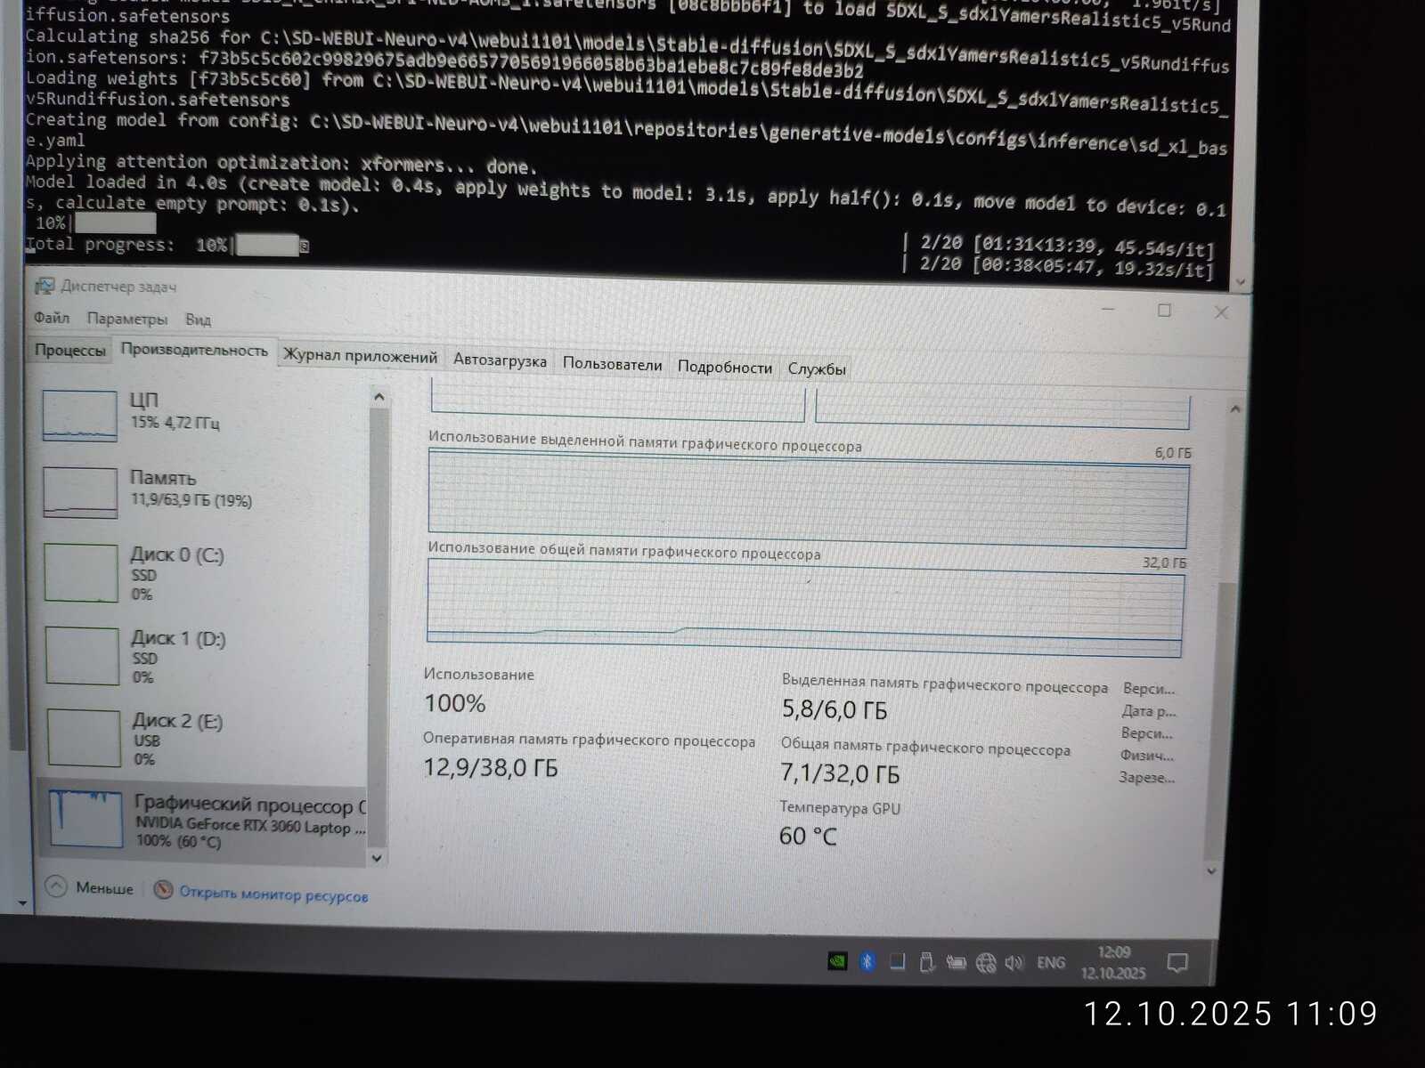Viewport: 1425px width, 1068px height.
Task: Close the Task Manager window
Action: pyautogui.click(x=1221, y=311)
